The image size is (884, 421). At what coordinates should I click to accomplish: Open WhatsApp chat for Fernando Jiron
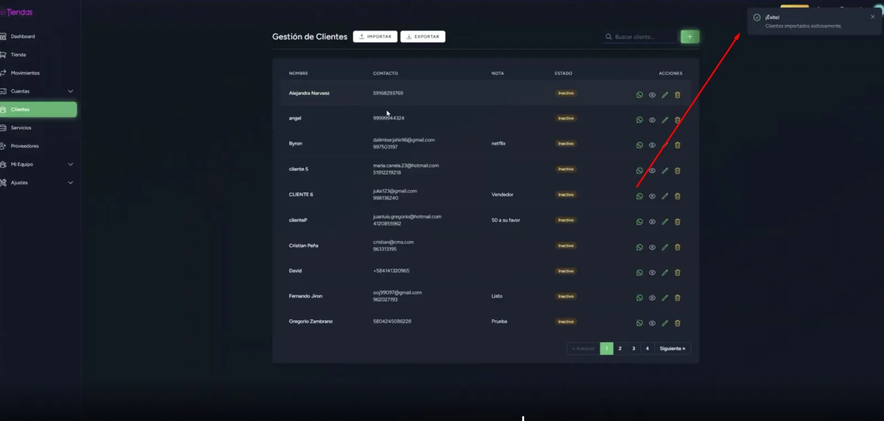pyautogui.click(x=639, y=298)
